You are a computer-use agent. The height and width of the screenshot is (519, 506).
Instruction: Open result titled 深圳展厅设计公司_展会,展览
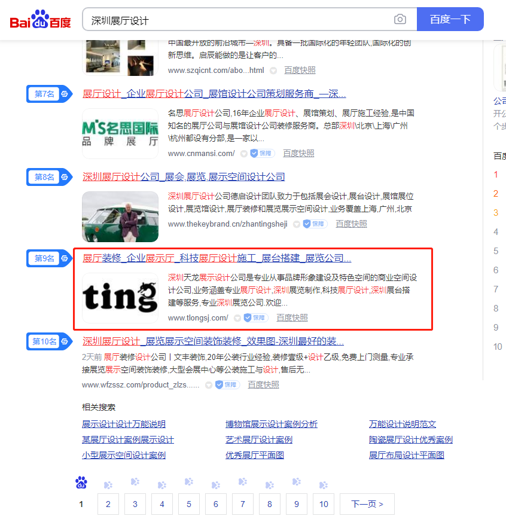184,177
